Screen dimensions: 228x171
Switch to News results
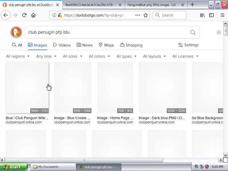[x=84, y=45]
